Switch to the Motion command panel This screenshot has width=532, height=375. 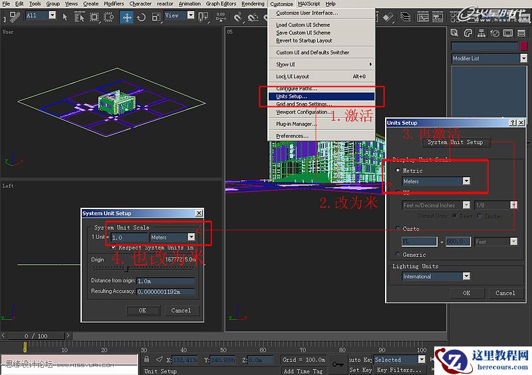click(x=495, y=32)
